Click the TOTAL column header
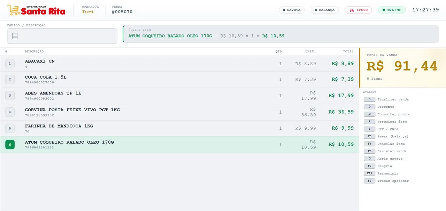Screen dimensions: 446x211 (348, 51)
